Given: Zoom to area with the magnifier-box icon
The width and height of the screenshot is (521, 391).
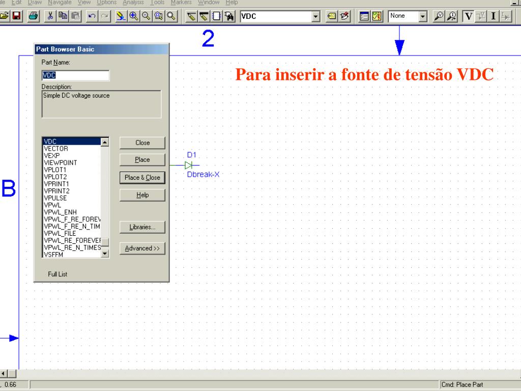Looking at the screenshot, I should pos(159,16).
